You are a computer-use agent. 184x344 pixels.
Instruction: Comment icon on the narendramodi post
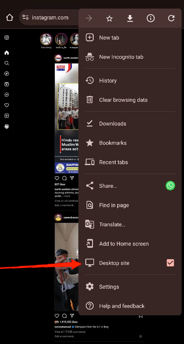64,316
